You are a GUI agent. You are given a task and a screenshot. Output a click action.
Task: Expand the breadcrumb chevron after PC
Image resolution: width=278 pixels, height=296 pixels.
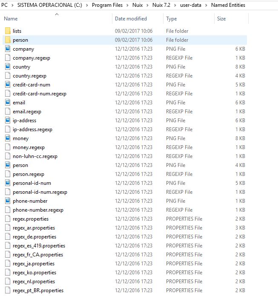(x=12, y=5)
